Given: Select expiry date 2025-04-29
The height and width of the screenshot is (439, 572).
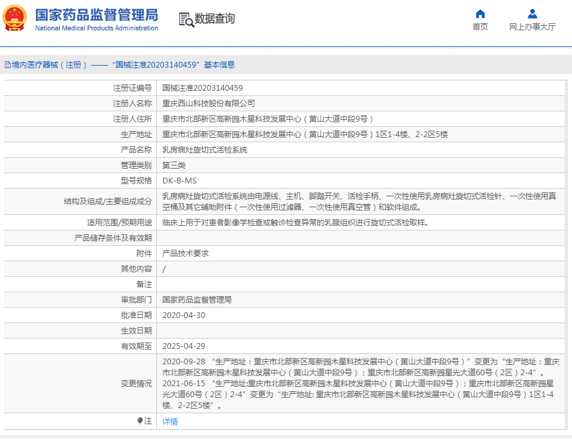Looking at the screenshot, I should coord(184,346).
